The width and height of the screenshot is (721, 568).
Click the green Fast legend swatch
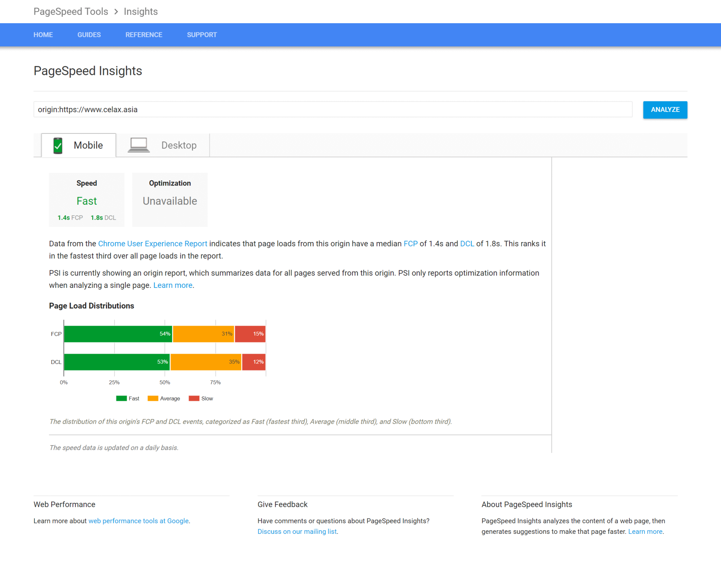pos(121,398)
